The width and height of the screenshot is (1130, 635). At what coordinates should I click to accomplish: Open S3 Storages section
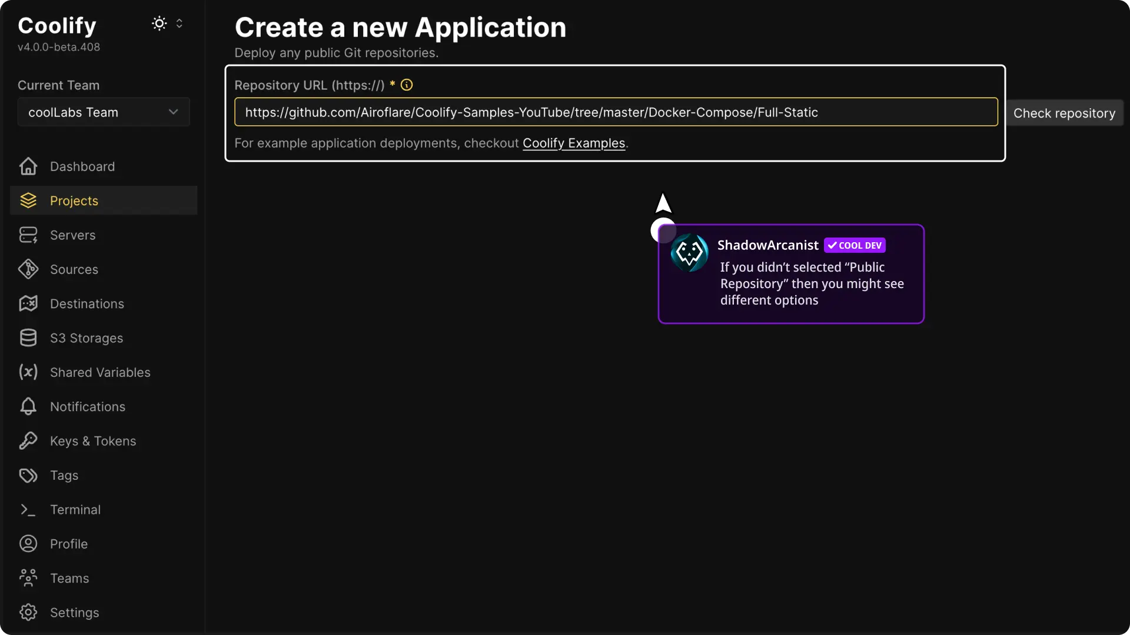pyautogui.click(x=86, y=337)
